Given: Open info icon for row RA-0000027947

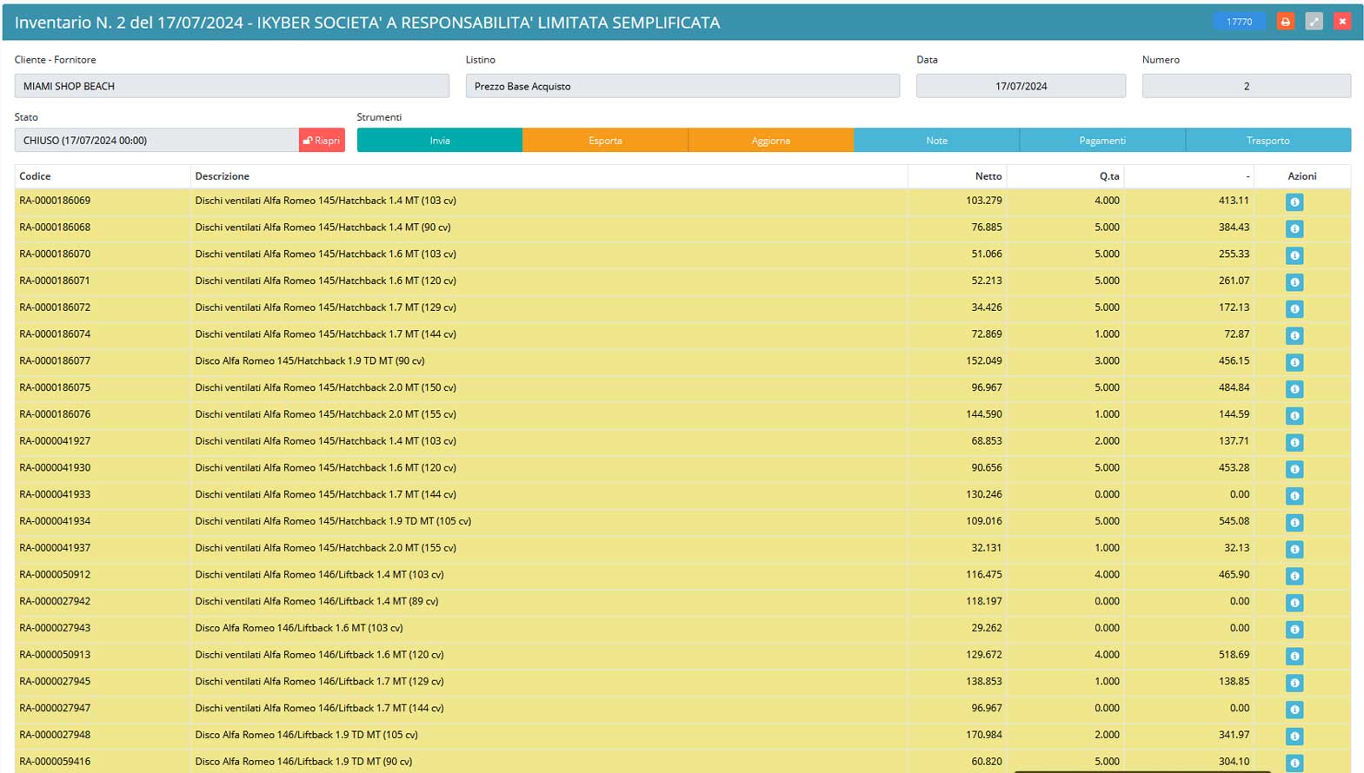Looking at the screenshot, I should point(1294,710).
